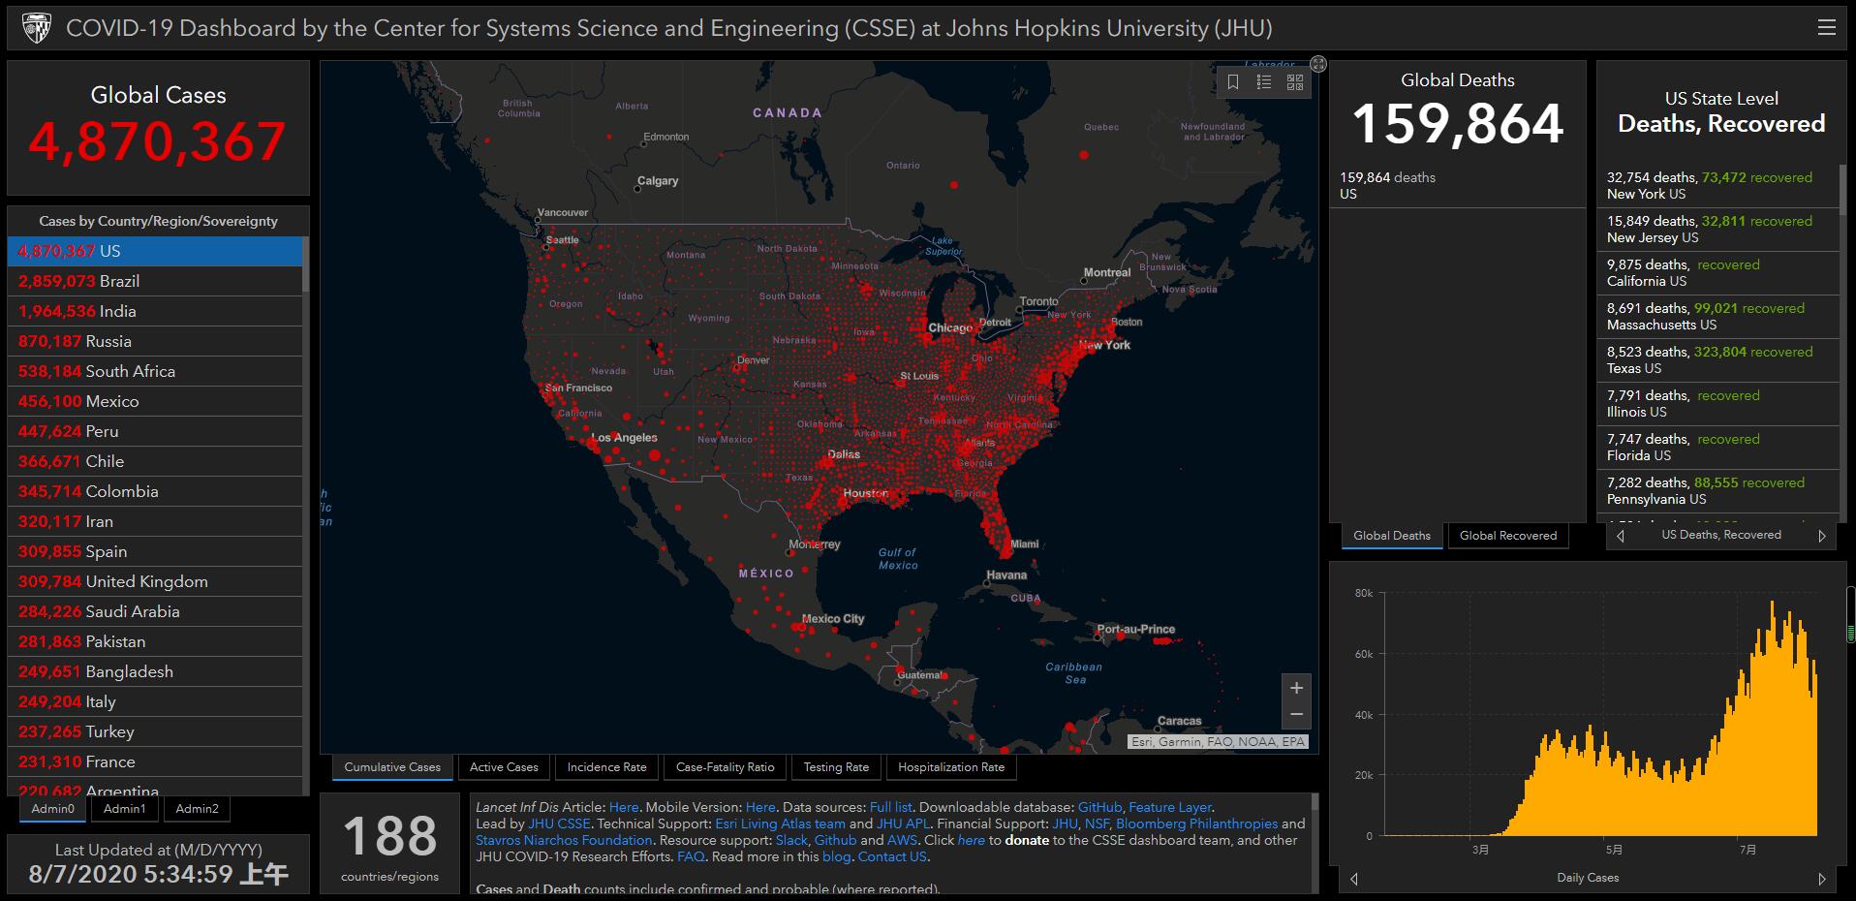Select Saudi Arabia in the country list
Viewport: 1856px width, 901px height.
[155, 611]
